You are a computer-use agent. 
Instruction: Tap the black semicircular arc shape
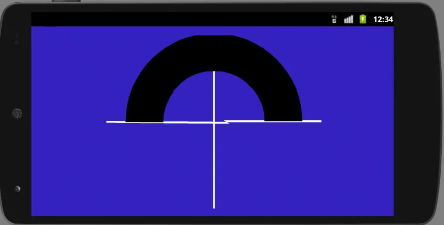214,53
